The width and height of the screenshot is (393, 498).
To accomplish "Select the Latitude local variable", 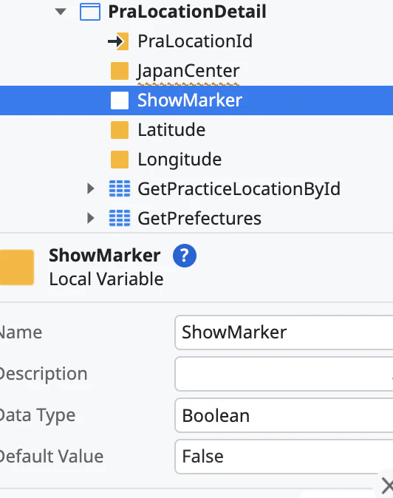I will [x=171, y=130].
